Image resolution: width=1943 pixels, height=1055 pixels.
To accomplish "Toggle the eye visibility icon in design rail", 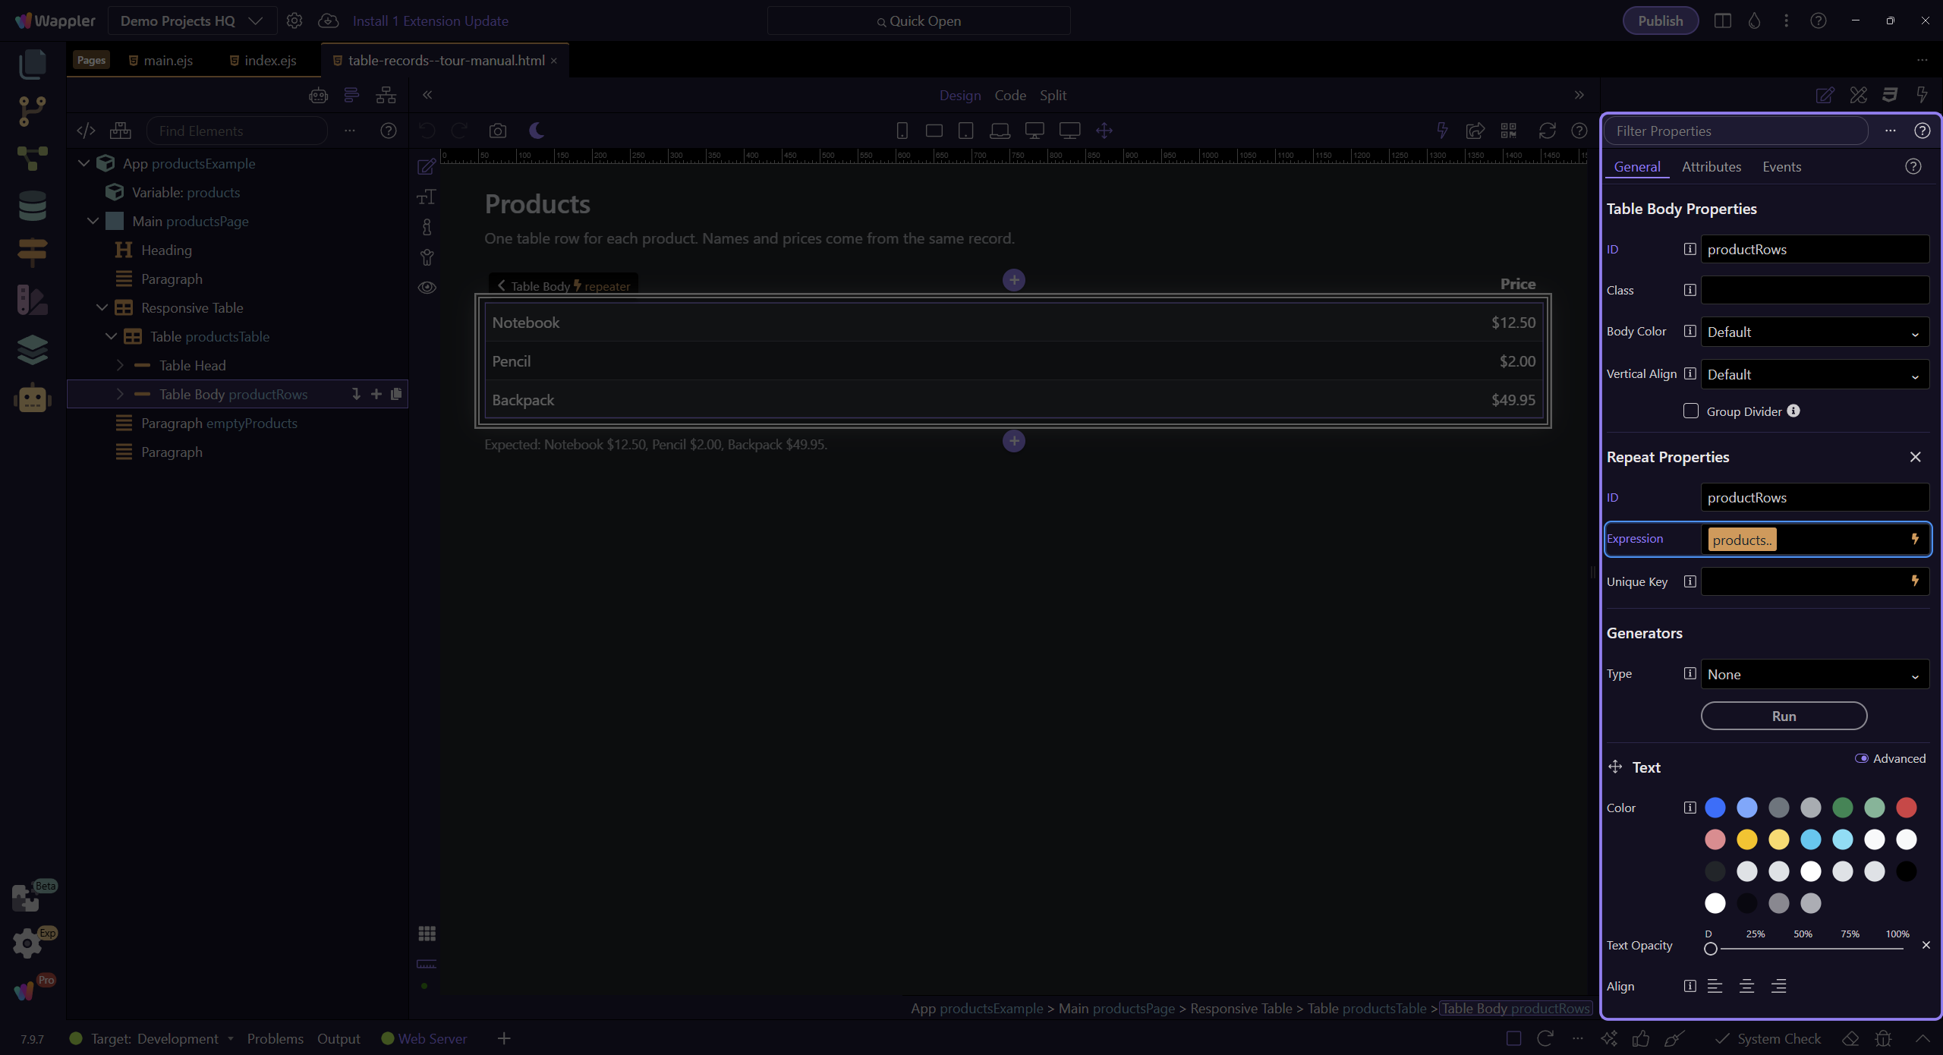I will [427, 287].
